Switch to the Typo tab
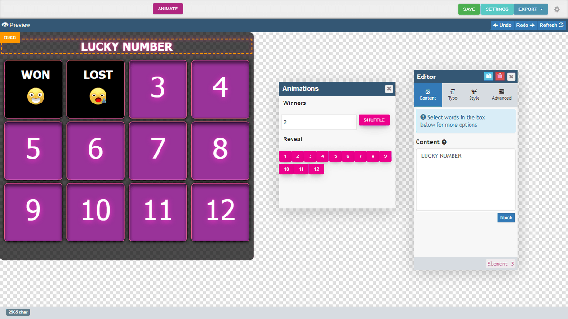 pos(453,95)
